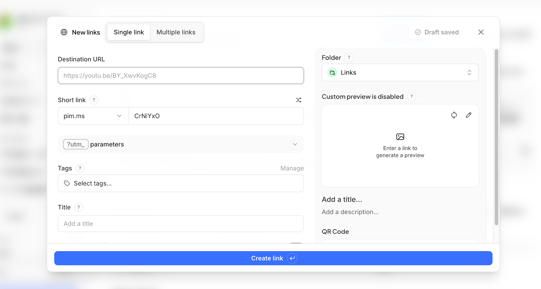Click the refresh preview icon

click(454, 115)
